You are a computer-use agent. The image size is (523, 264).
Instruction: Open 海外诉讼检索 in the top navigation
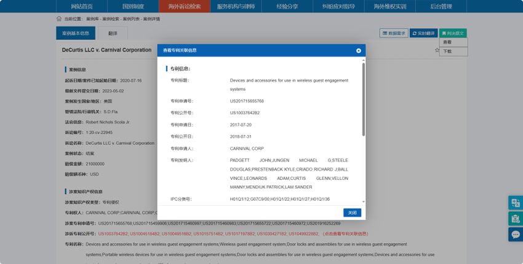[185, 6]
